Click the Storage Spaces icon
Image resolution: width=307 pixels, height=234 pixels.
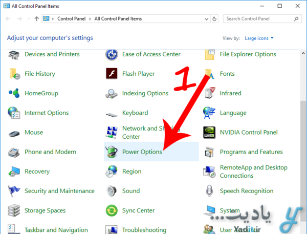[14, 210]
